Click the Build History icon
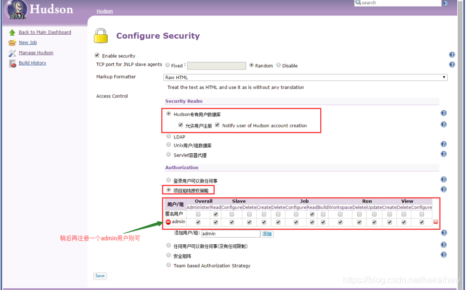 pos(13,63)
